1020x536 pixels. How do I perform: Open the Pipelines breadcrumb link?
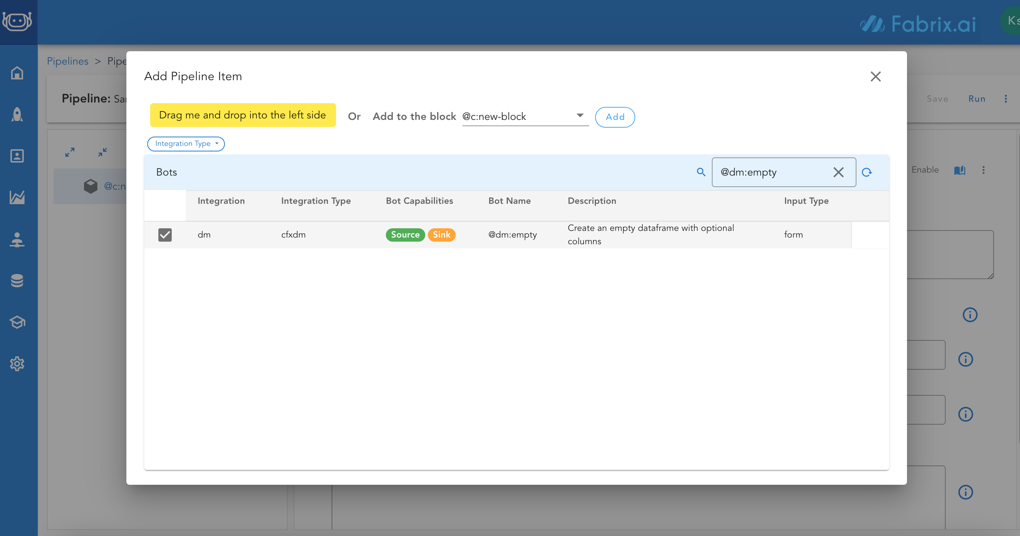[68, 61]
